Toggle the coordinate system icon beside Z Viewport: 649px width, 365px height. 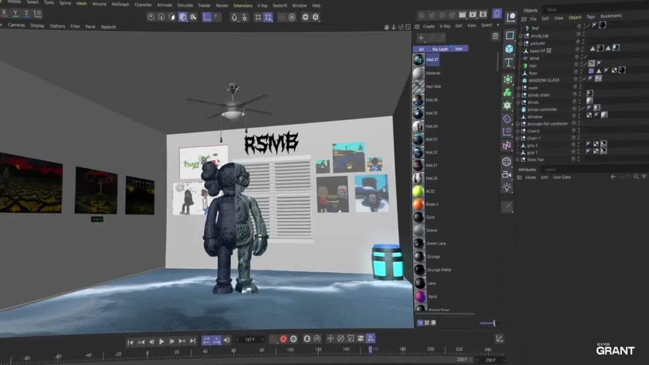pos(38,13)
